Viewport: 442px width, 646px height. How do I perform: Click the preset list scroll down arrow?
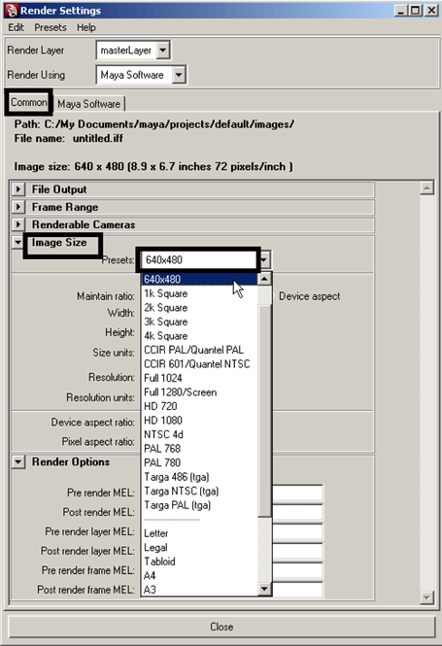tap(264, 589)
